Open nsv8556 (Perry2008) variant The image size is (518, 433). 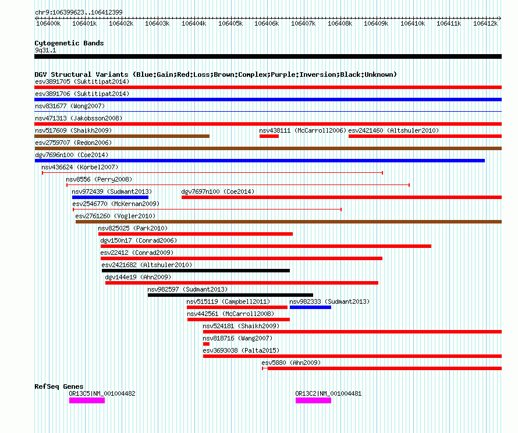(238, 185)
